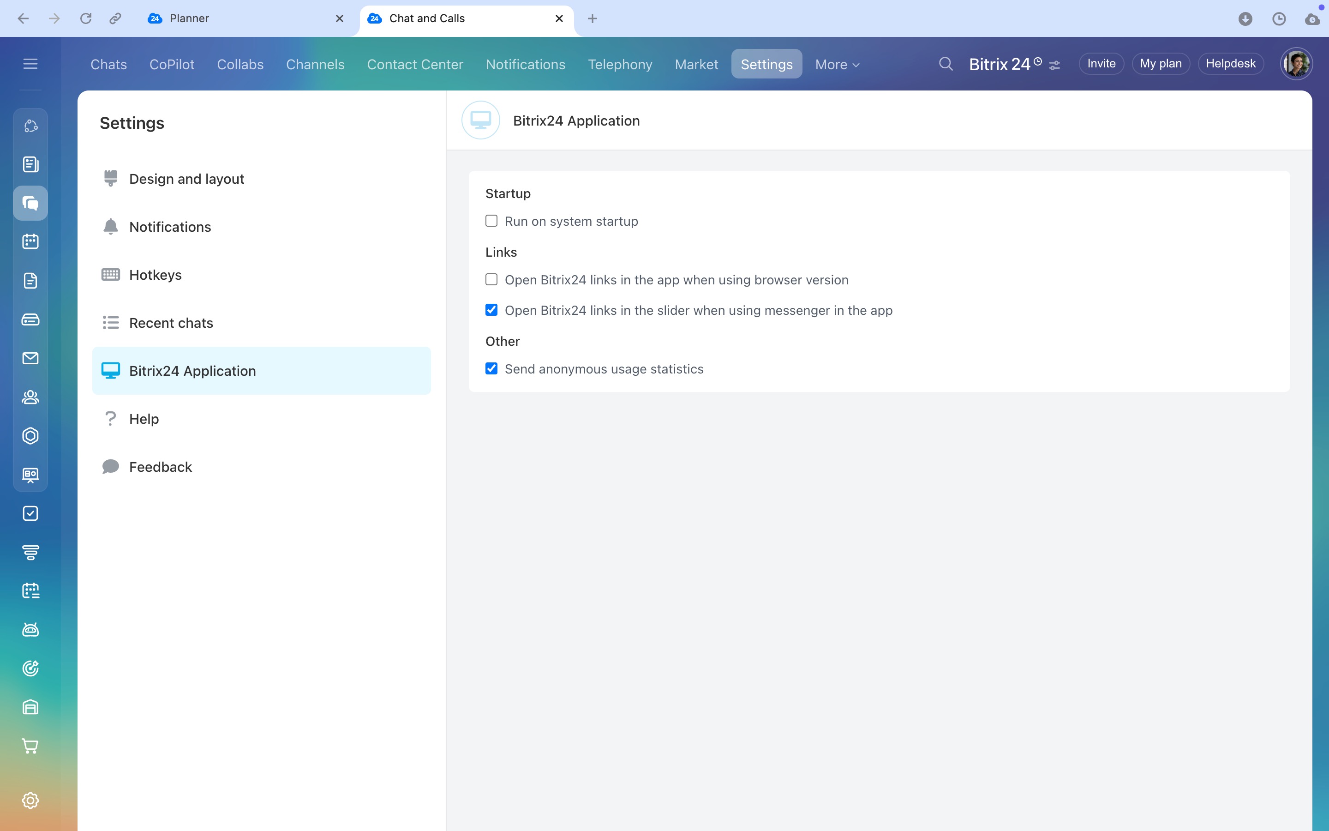
Task: Open the Drive storage icon in sidebar
Action: tap(30, 319)
